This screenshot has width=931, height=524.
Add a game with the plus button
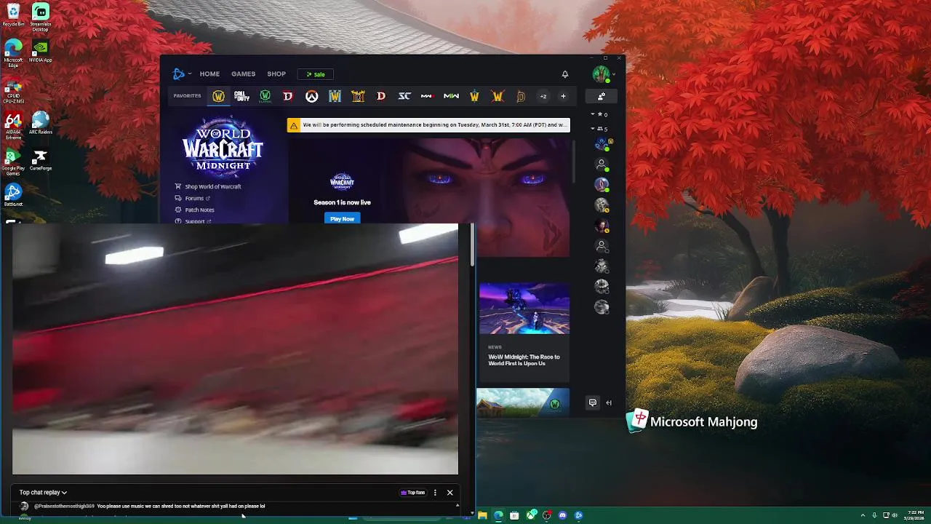[563, 96]
